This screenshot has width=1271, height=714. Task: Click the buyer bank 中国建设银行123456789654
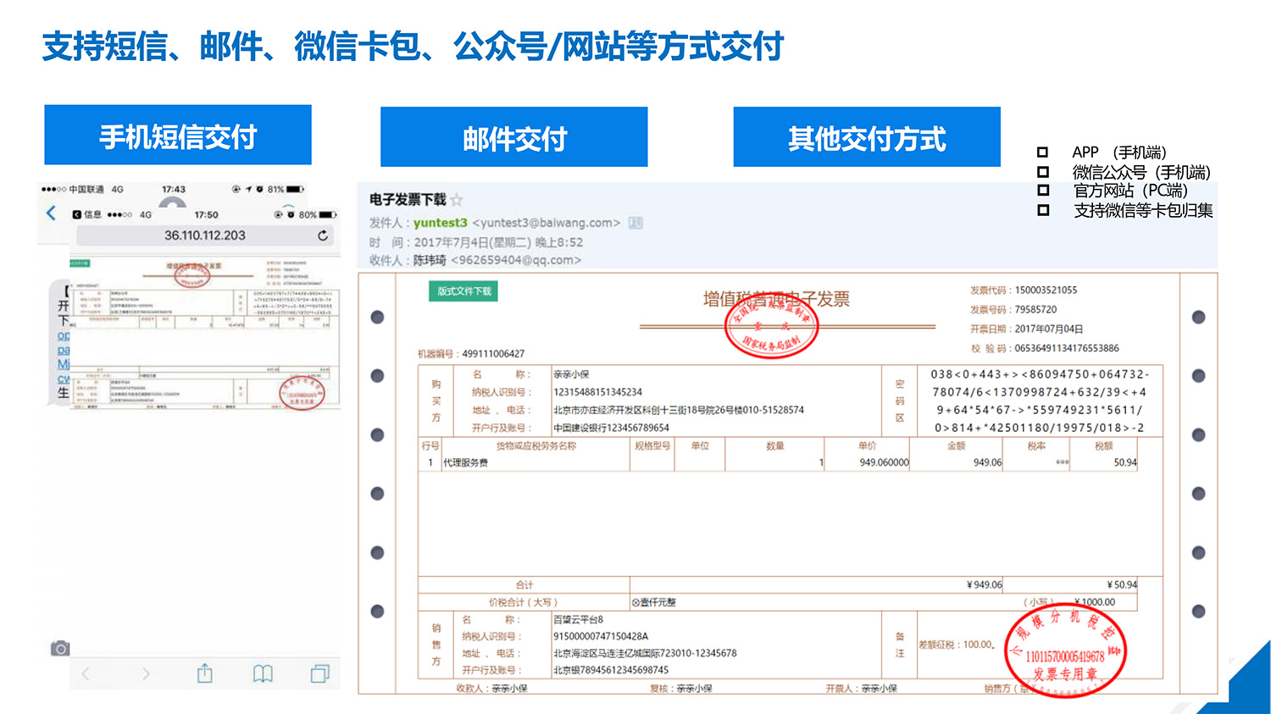pos(611,428)
